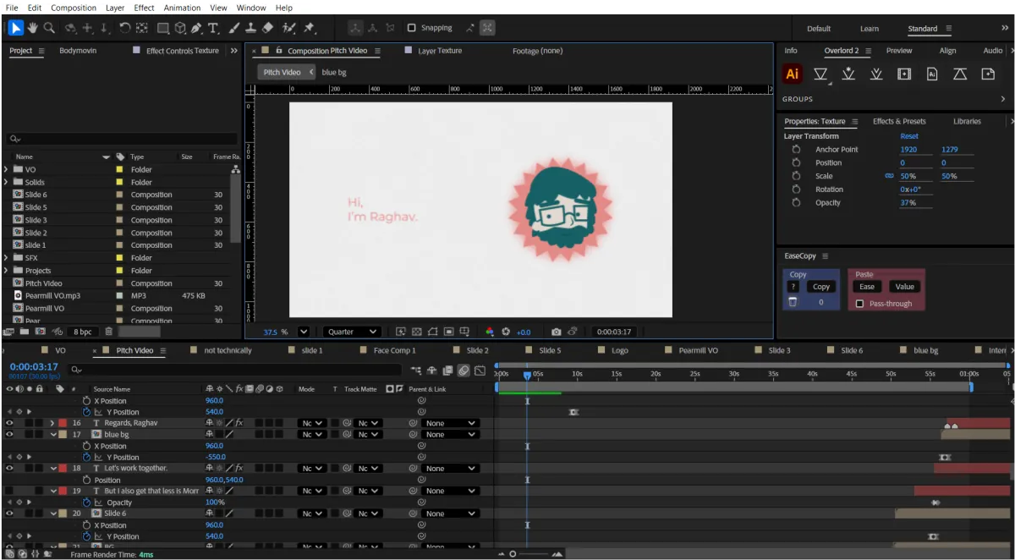Image resolution: width=1015 pixels, height=560 pixels.
Task: Open the channel and color management swatch
Action: tap(491, 331)
